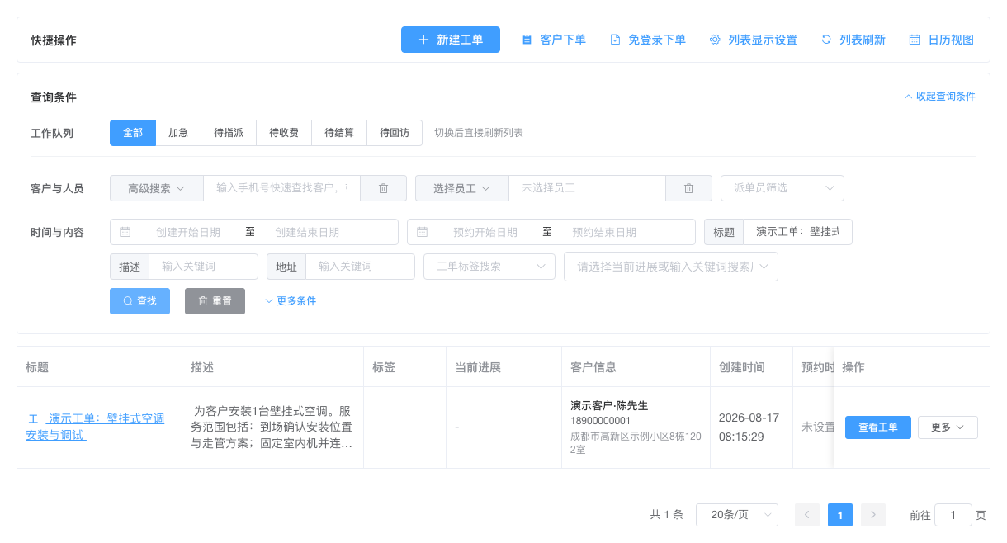Open the 派单员筛选 dropdown
Viewport: 1007px width, 543px height.
click(x=782, y=188)
